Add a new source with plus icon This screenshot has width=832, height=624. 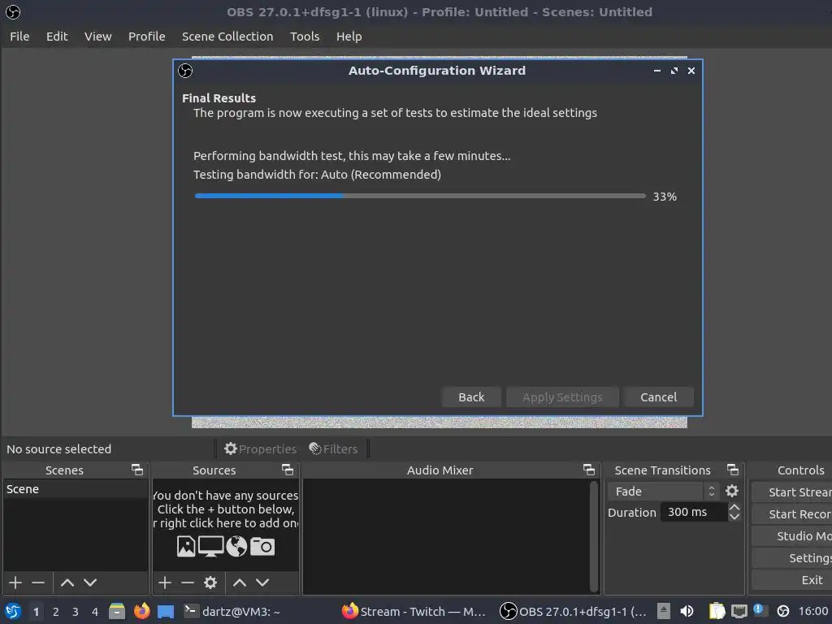point(165,583)
